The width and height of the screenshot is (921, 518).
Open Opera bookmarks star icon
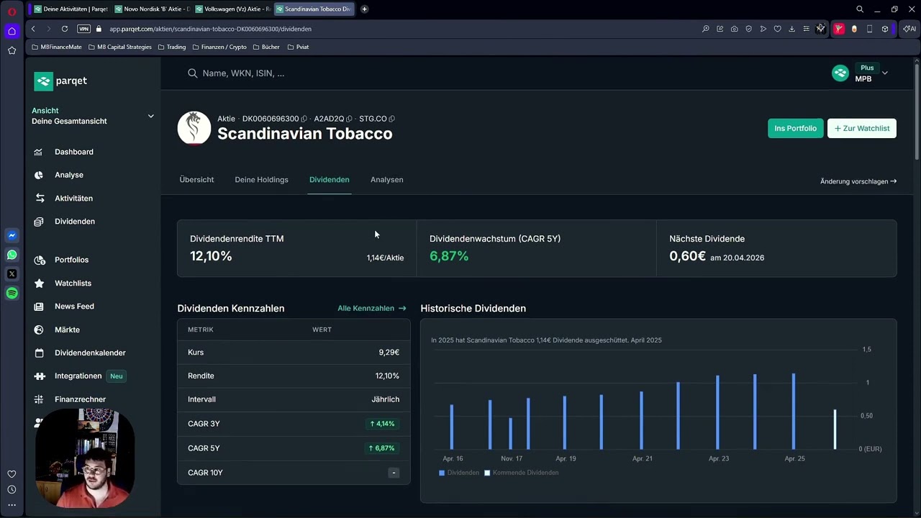[12, 50]
